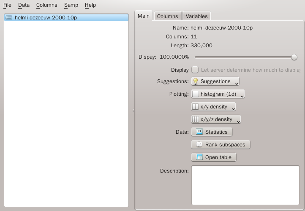This screenshot has height=211, width=305.
Task: Switch to the Columns tab
Action: click(x=167, y=16)
